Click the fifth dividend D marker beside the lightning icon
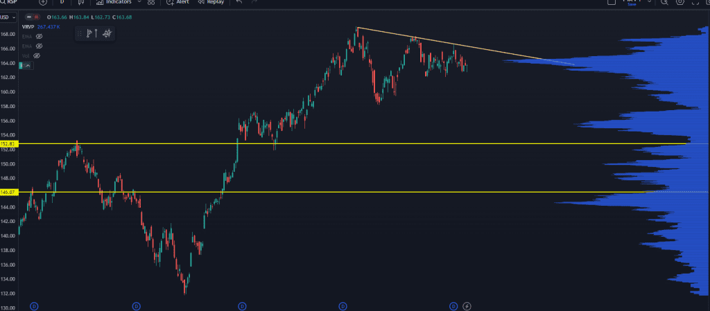Screen dimensions: 710x311 tap(454, 306)
